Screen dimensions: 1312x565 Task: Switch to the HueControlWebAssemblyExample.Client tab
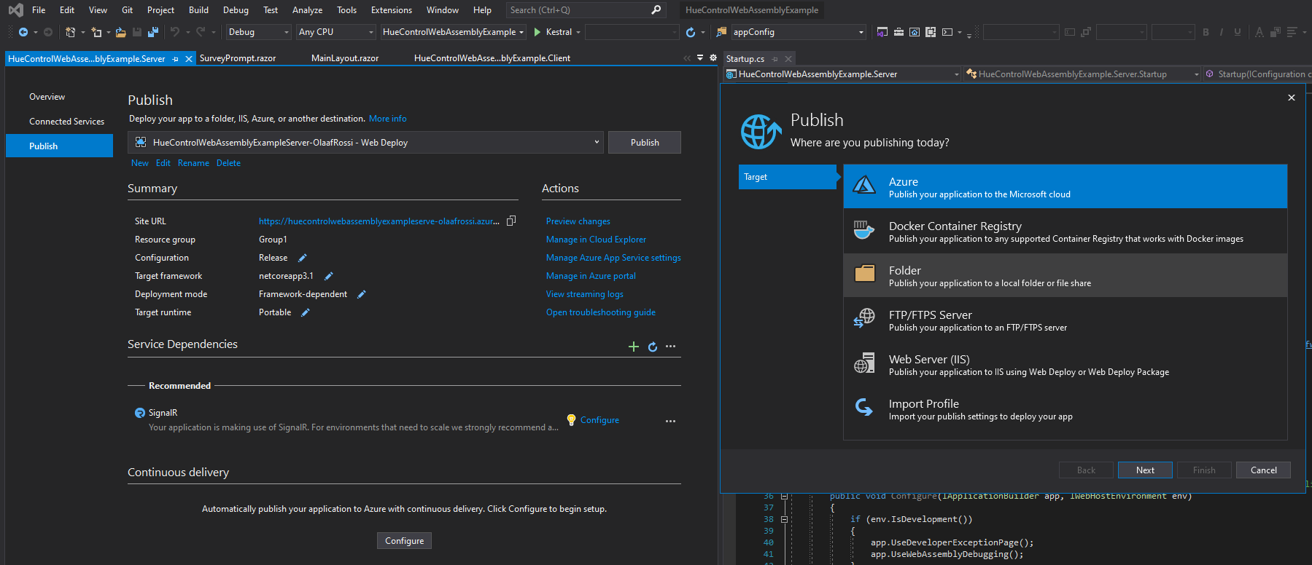click(492, 58)
